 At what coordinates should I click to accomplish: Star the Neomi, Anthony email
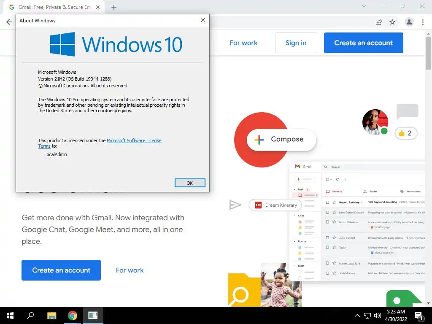[334, 202]
